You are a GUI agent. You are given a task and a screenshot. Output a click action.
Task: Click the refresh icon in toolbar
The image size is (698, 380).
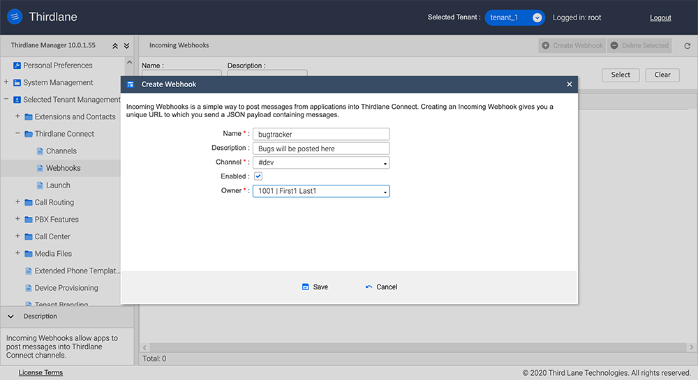pos(688,46)
